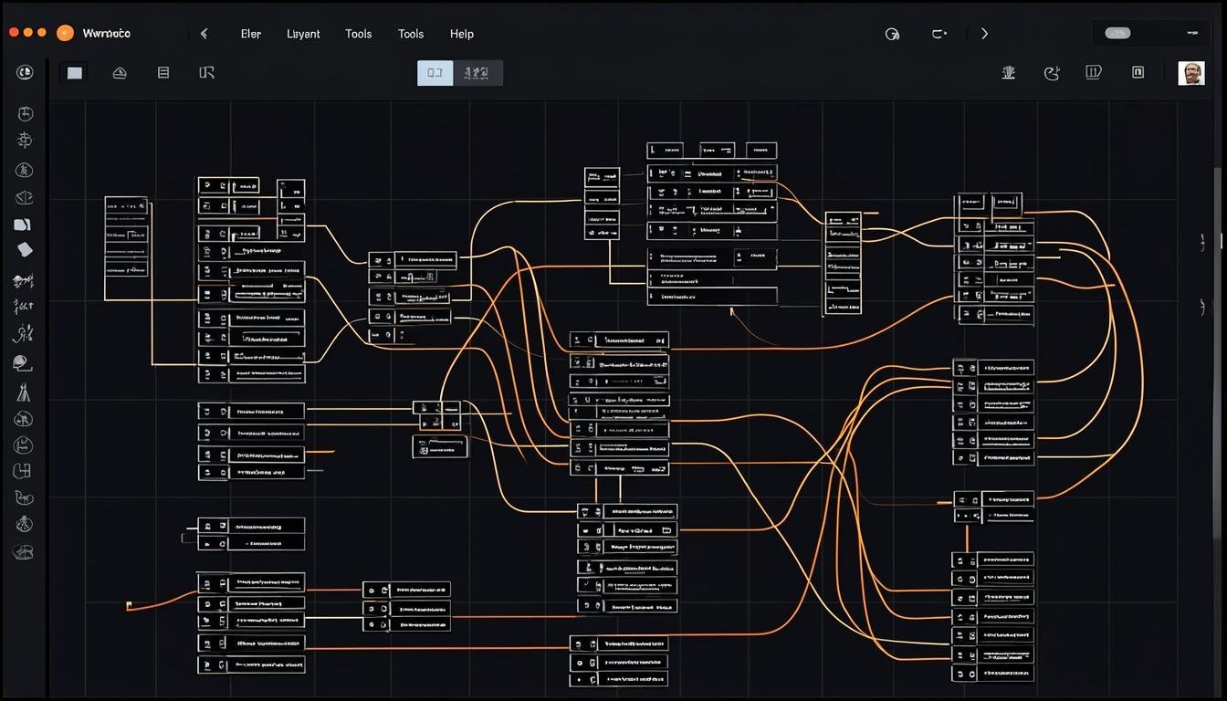The image size is (1227, 701).
Task: Click the orange app logo beside Wwmoto
Action: (x=65, y=33)
